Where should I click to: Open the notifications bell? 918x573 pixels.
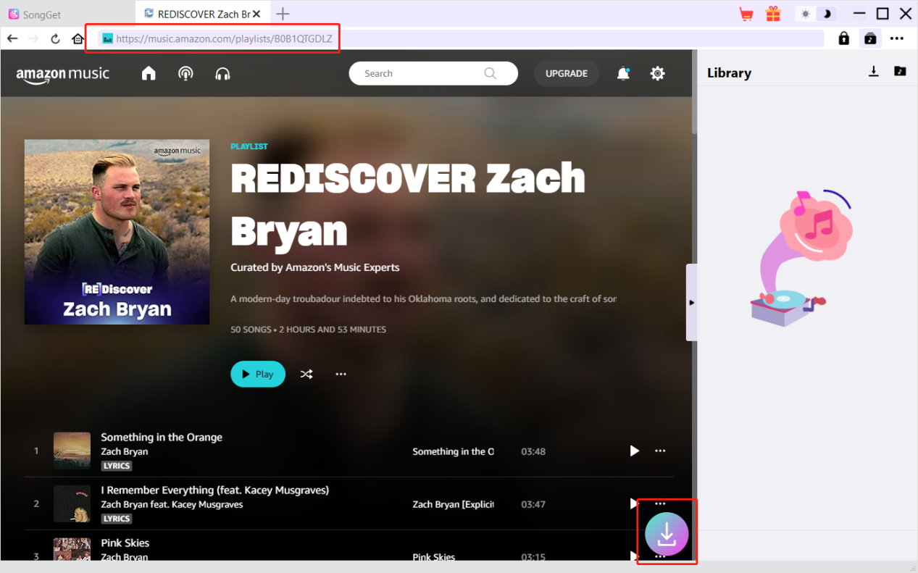click(623, 73)
